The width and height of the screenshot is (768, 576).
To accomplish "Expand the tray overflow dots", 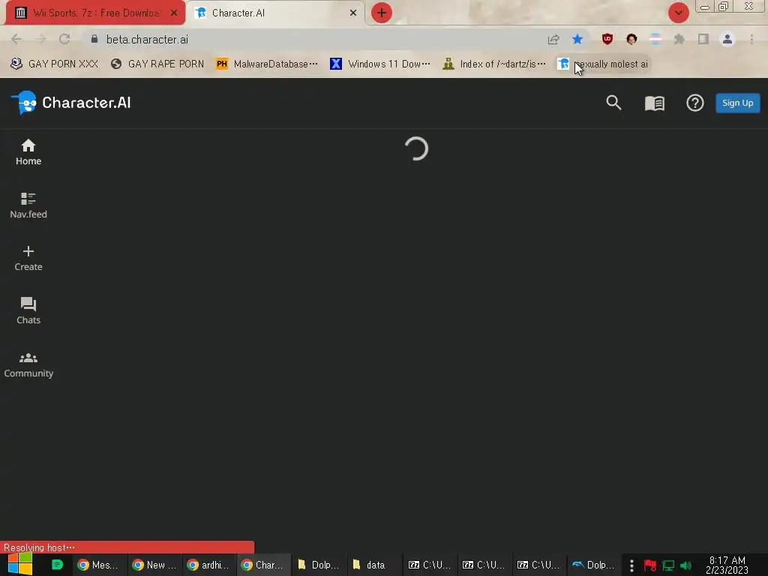I will click(631, 565).
